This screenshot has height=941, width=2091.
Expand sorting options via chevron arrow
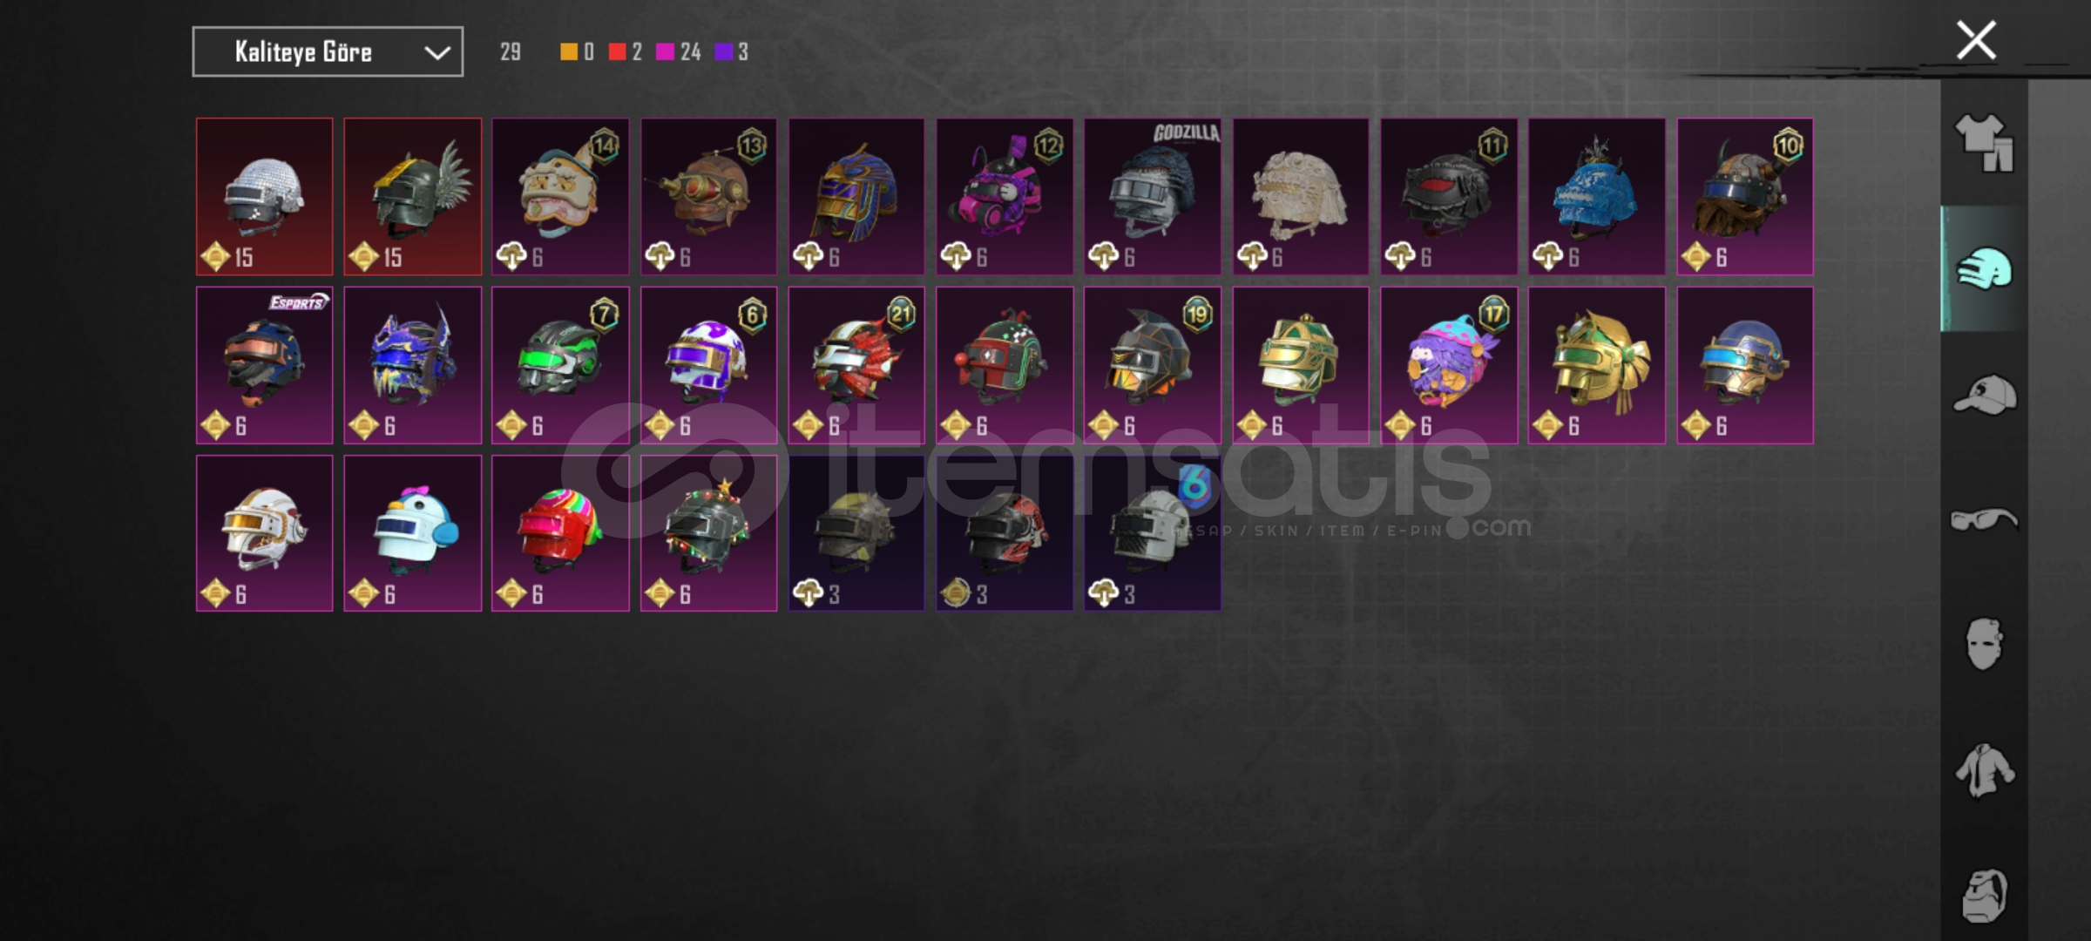[437, 53]
